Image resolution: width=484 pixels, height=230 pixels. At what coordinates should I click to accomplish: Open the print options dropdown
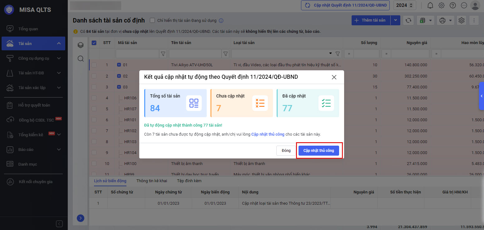coord(445,20)
